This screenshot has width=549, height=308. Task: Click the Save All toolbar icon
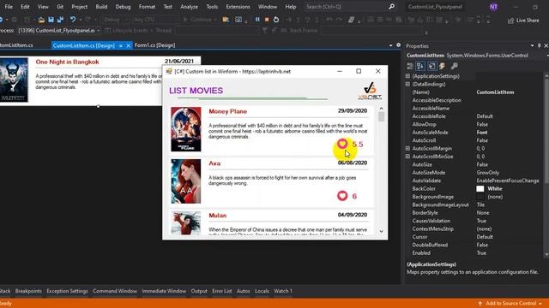point(60,20)
